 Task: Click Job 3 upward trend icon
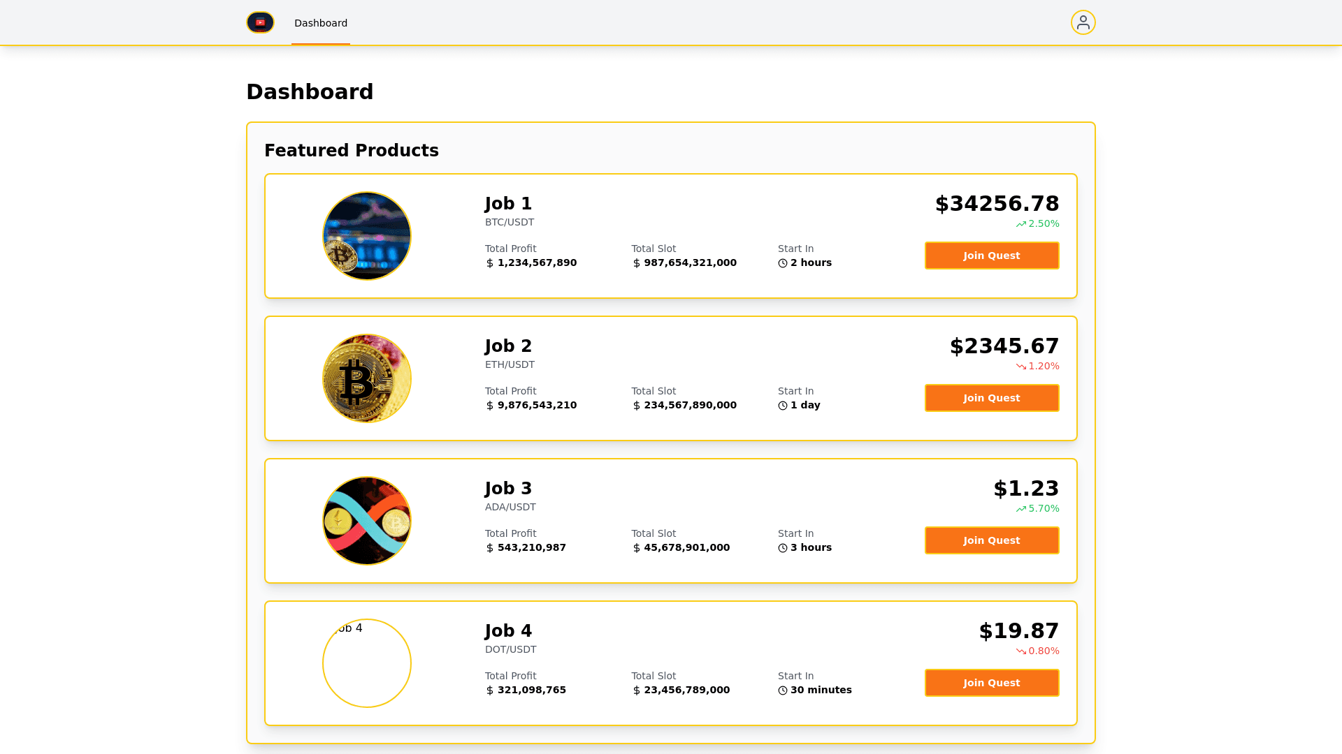click(1021, 509)
